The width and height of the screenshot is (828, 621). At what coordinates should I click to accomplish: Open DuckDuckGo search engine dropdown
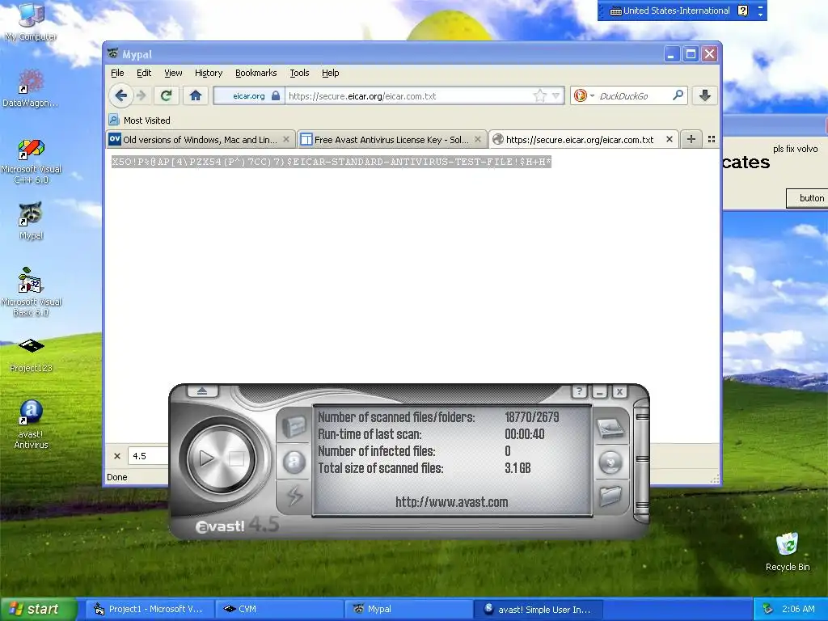584,95
